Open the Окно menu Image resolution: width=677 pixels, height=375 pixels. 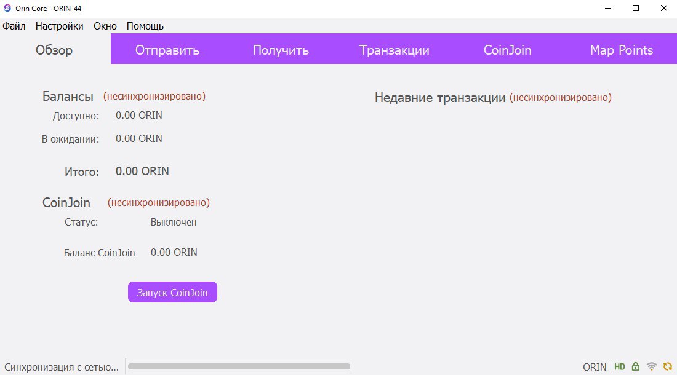point(105,26)
